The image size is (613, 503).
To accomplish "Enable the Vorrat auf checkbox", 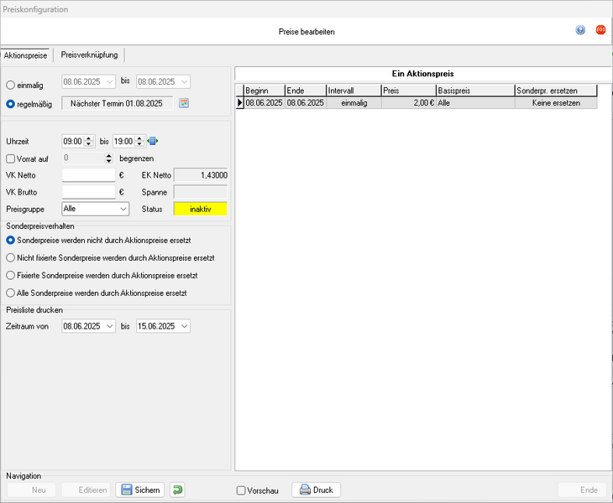I will coord(10,158).
